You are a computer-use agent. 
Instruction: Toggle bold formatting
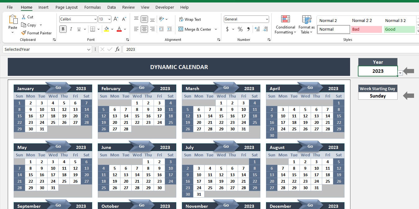coord(63,29)
